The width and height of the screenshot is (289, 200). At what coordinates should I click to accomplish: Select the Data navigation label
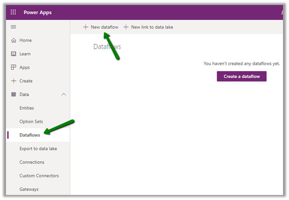(x=24, y=94)
